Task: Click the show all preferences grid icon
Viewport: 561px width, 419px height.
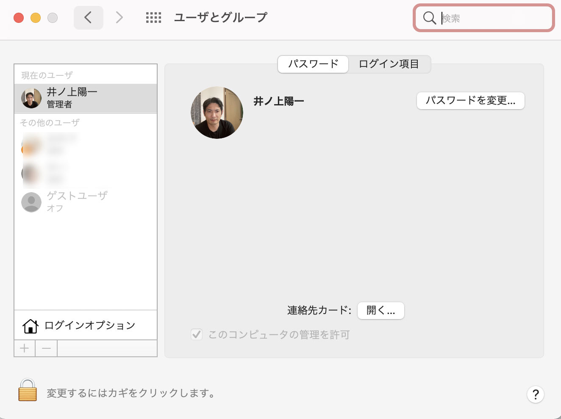Action: (x=153, y=18)
